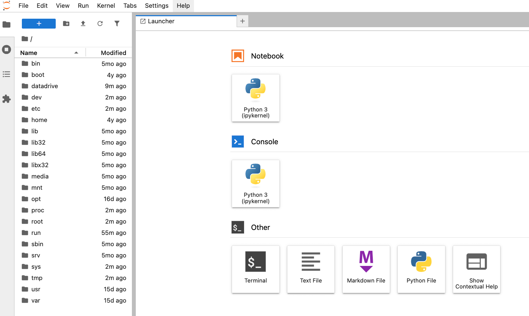Select the Launcher tab
The image size is (529, 316).
[x=186, y=21]
